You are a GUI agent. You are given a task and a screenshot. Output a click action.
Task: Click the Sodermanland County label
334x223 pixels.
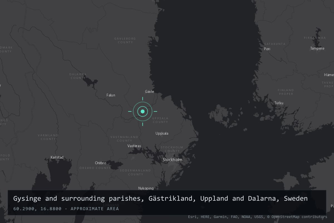point(136,172)
